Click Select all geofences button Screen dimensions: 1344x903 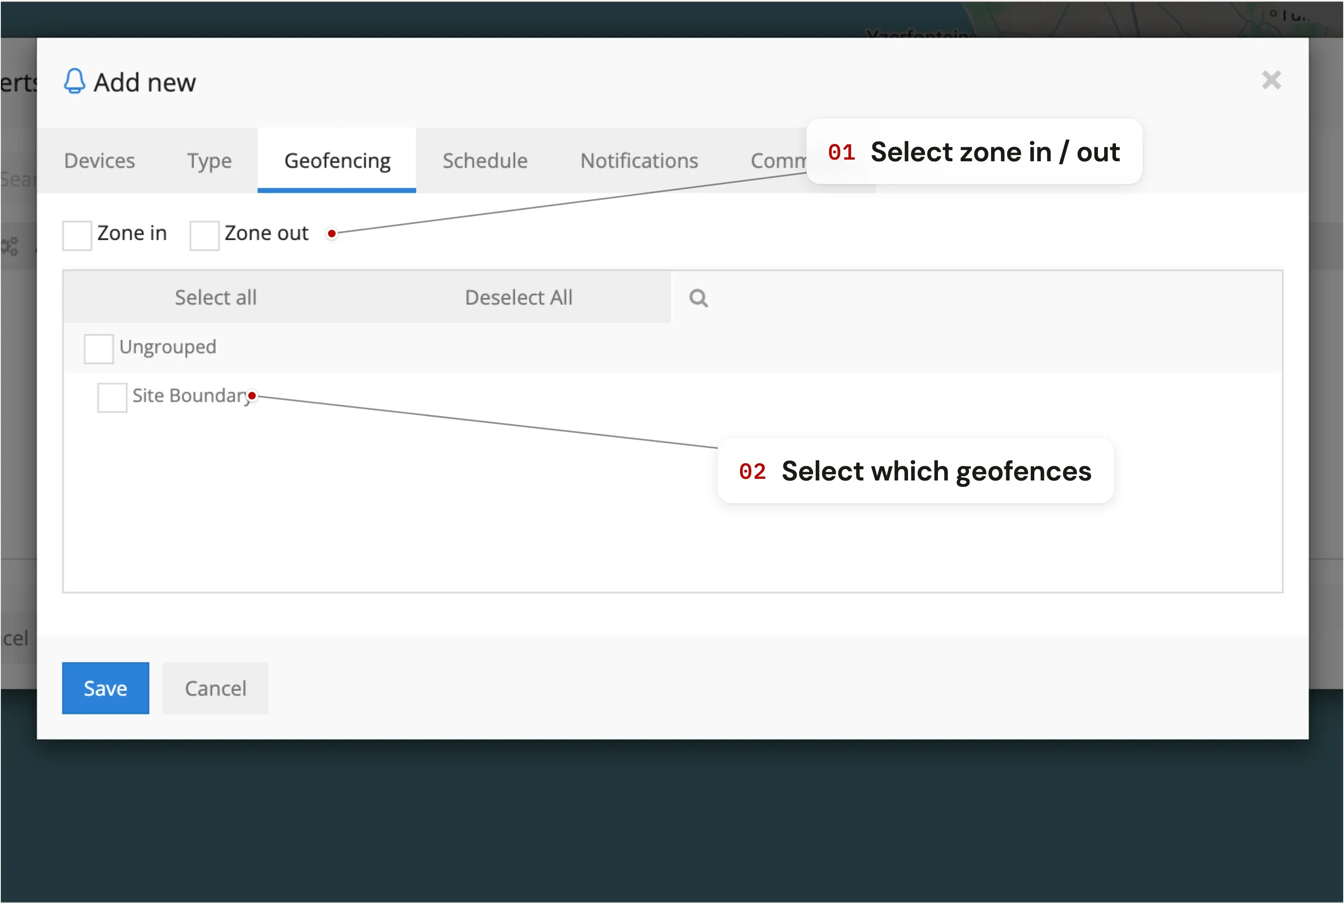(x=215, y=297)
